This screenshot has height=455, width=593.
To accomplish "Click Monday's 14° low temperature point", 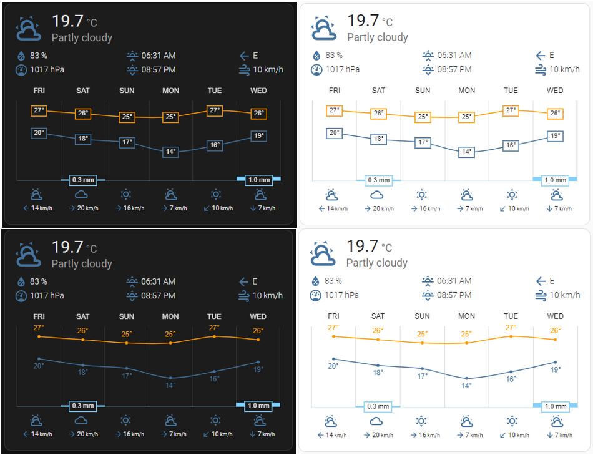I will pyautogui.click(x=170, y=152).
